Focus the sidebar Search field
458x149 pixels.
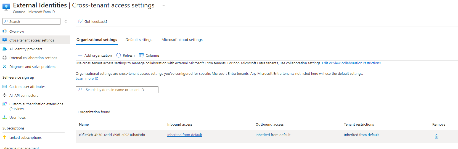point(31,21)
